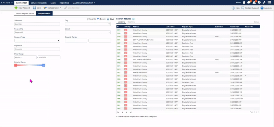Click the Contact Support chat icon

point(242,8)
